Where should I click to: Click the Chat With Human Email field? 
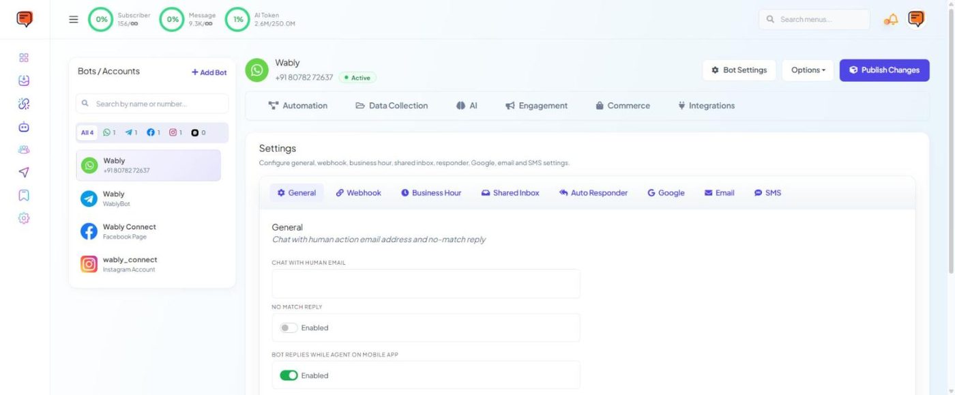click(x=426, y=283)
